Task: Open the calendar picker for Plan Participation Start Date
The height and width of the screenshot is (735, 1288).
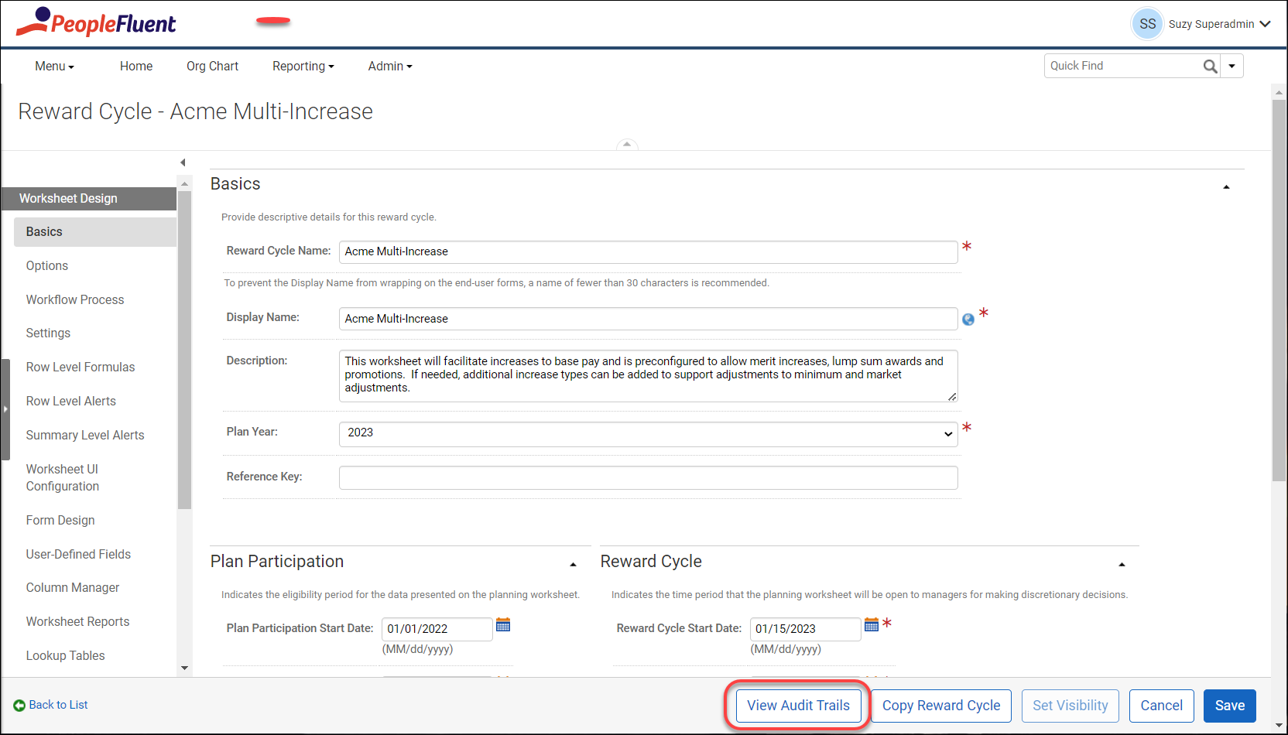Action: tap(503, 624)
